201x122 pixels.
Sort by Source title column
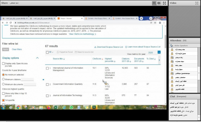59,59
